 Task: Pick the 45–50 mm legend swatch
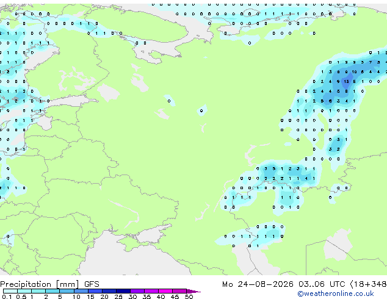click(x=179, y=291)
